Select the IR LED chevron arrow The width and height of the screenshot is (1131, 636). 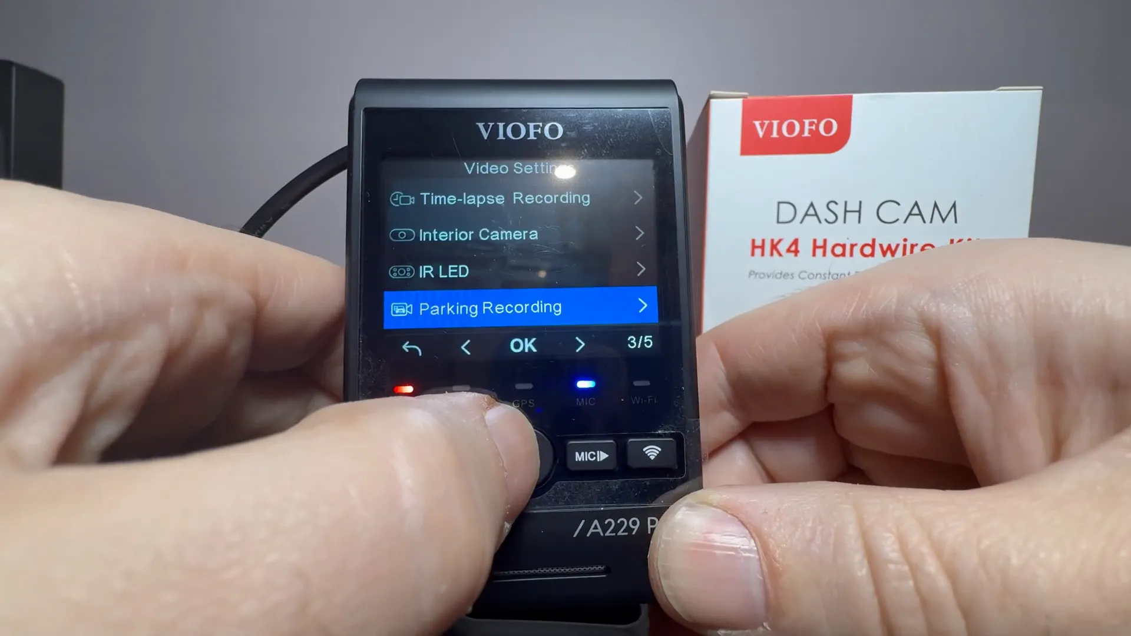641,270
